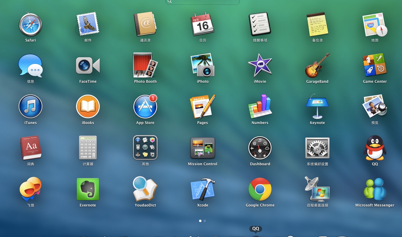Screen dimensions: 402x237
Task: Open 远程桌面连接 remote desktop
Action: 317,189
